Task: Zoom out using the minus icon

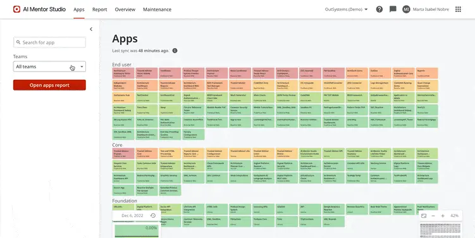Action: (x=433, y=216)
